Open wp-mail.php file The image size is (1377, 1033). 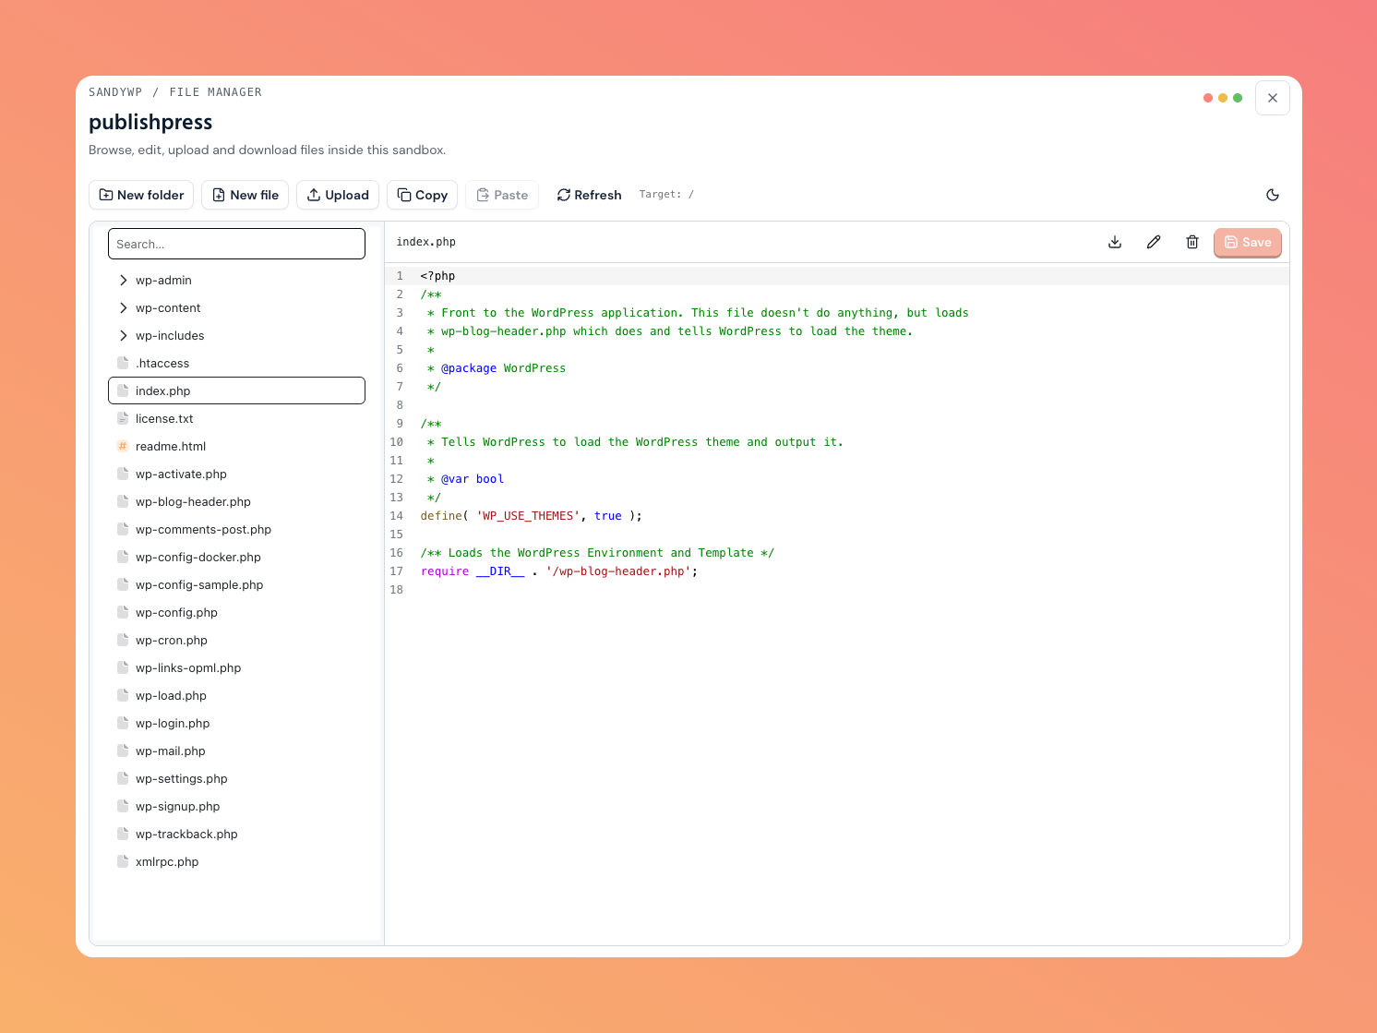236,751
